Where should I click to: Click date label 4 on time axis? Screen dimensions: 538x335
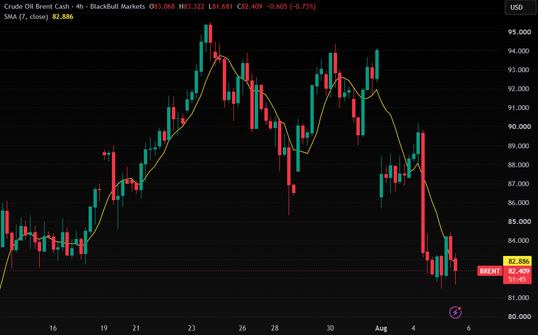[413, 328]
